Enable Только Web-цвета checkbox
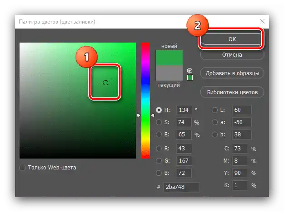The height and width of the screenshot is (212, 284). (22, 168)
